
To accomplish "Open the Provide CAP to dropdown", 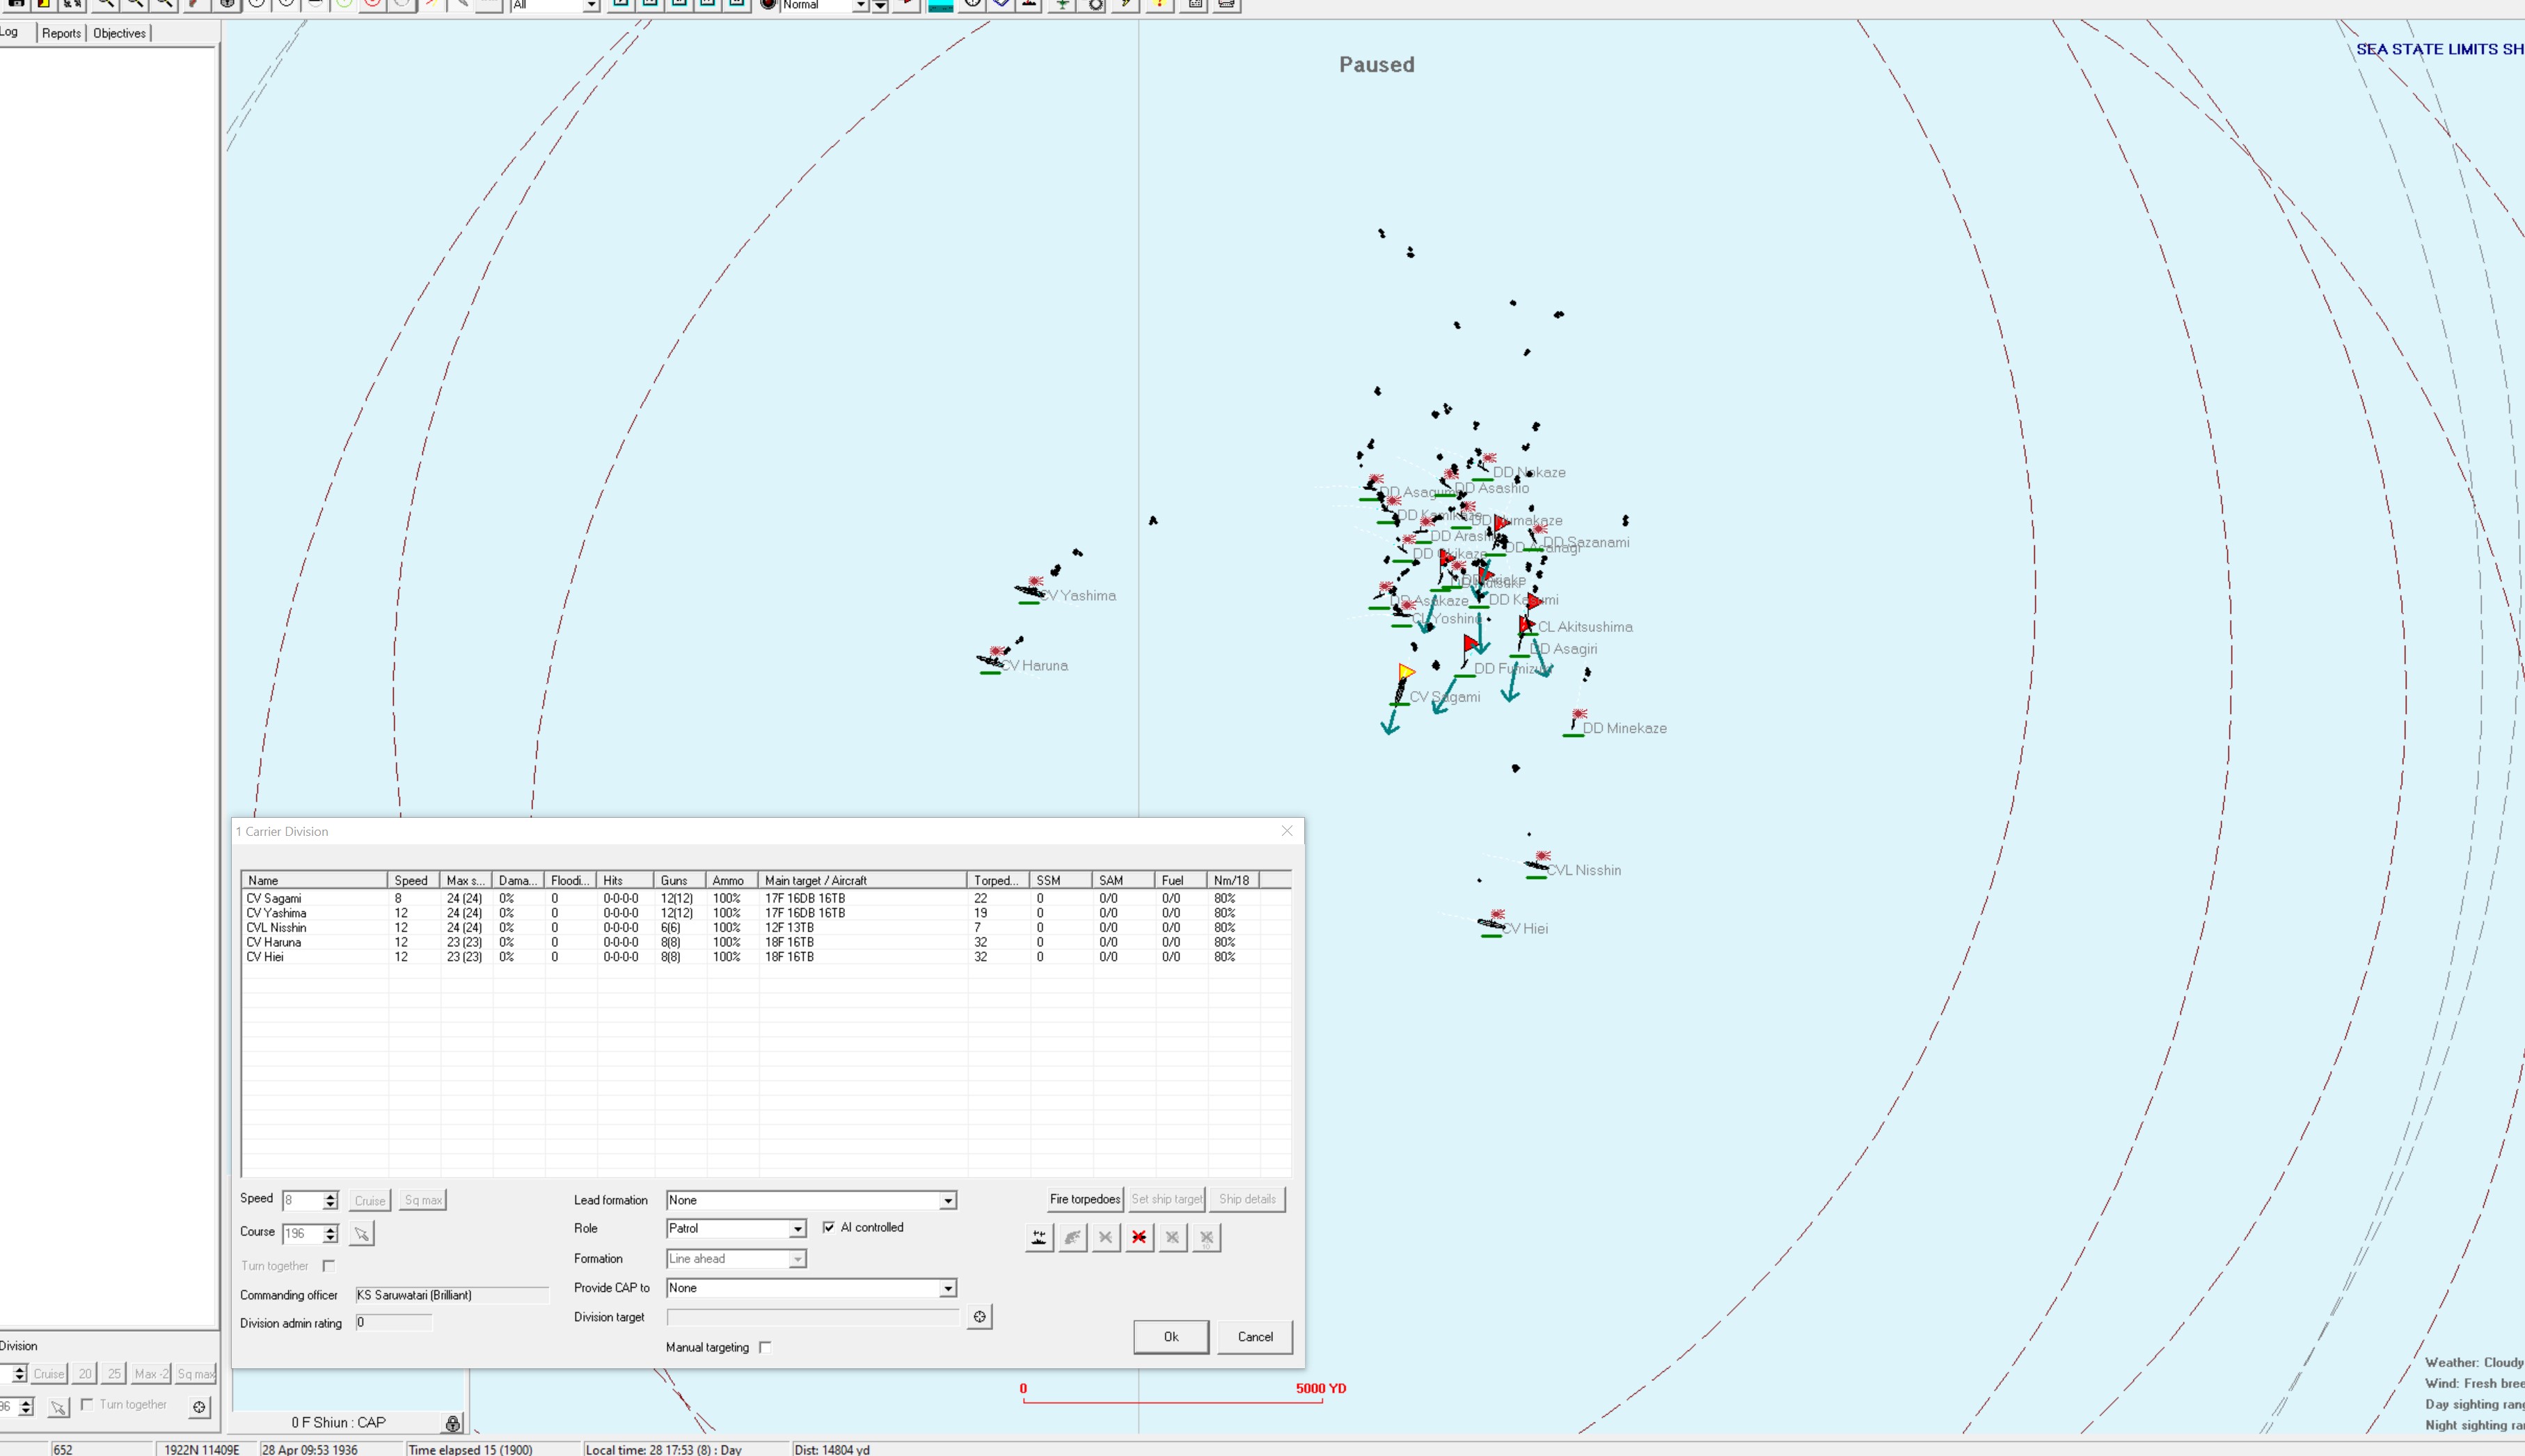I will (947, 1288).
